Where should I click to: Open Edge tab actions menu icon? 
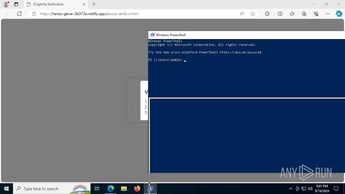coord(16,4)
